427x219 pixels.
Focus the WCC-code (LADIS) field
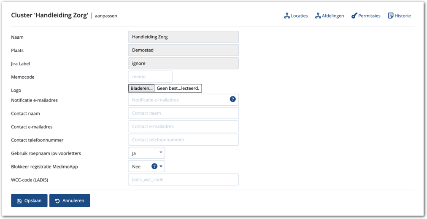(183, 179)
